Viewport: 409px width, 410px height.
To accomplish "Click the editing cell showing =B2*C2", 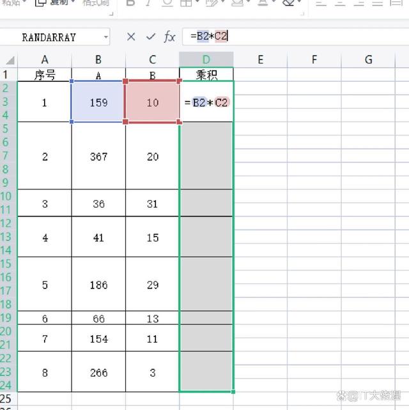I will tap(206, 102).
